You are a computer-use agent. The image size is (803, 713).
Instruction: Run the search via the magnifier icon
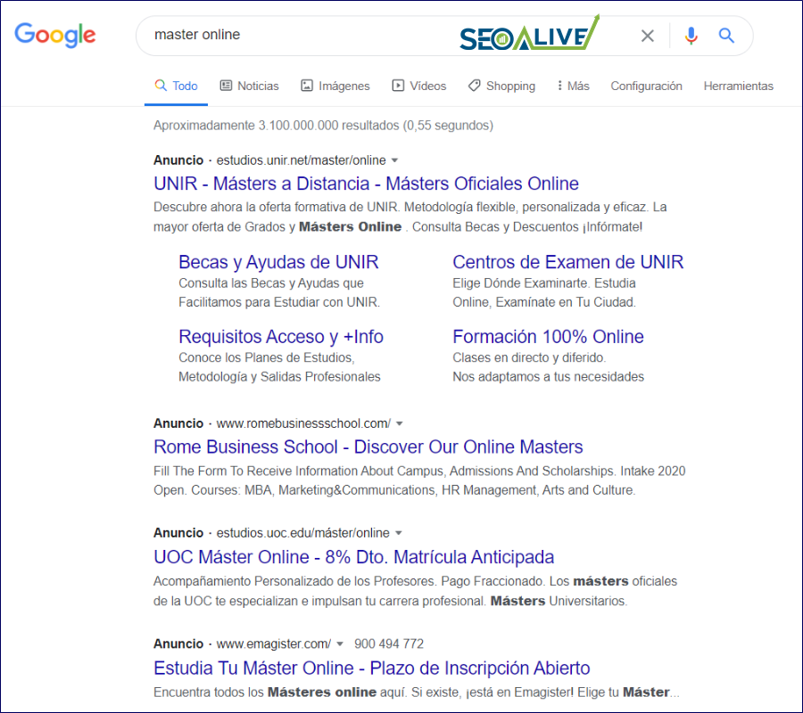[726, 36]
